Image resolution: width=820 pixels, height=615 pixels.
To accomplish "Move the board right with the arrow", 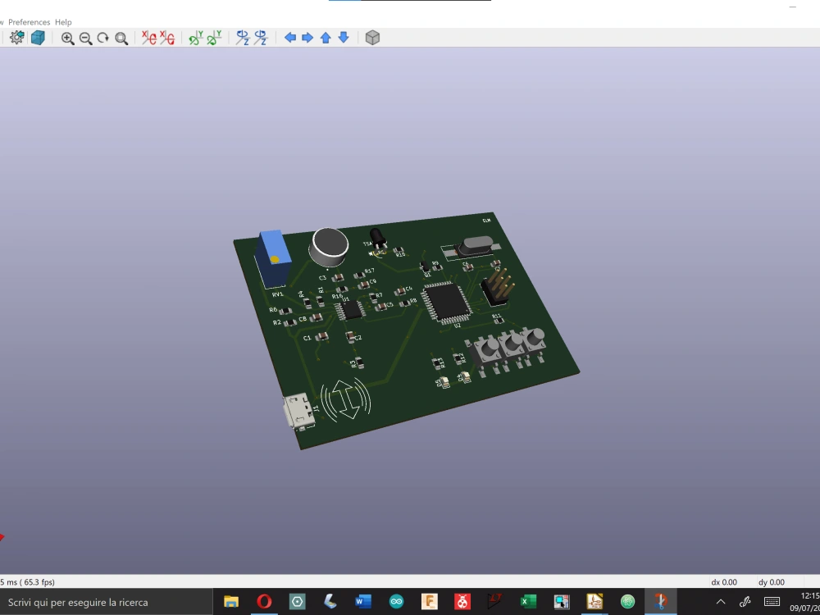I will coord(307,38).
